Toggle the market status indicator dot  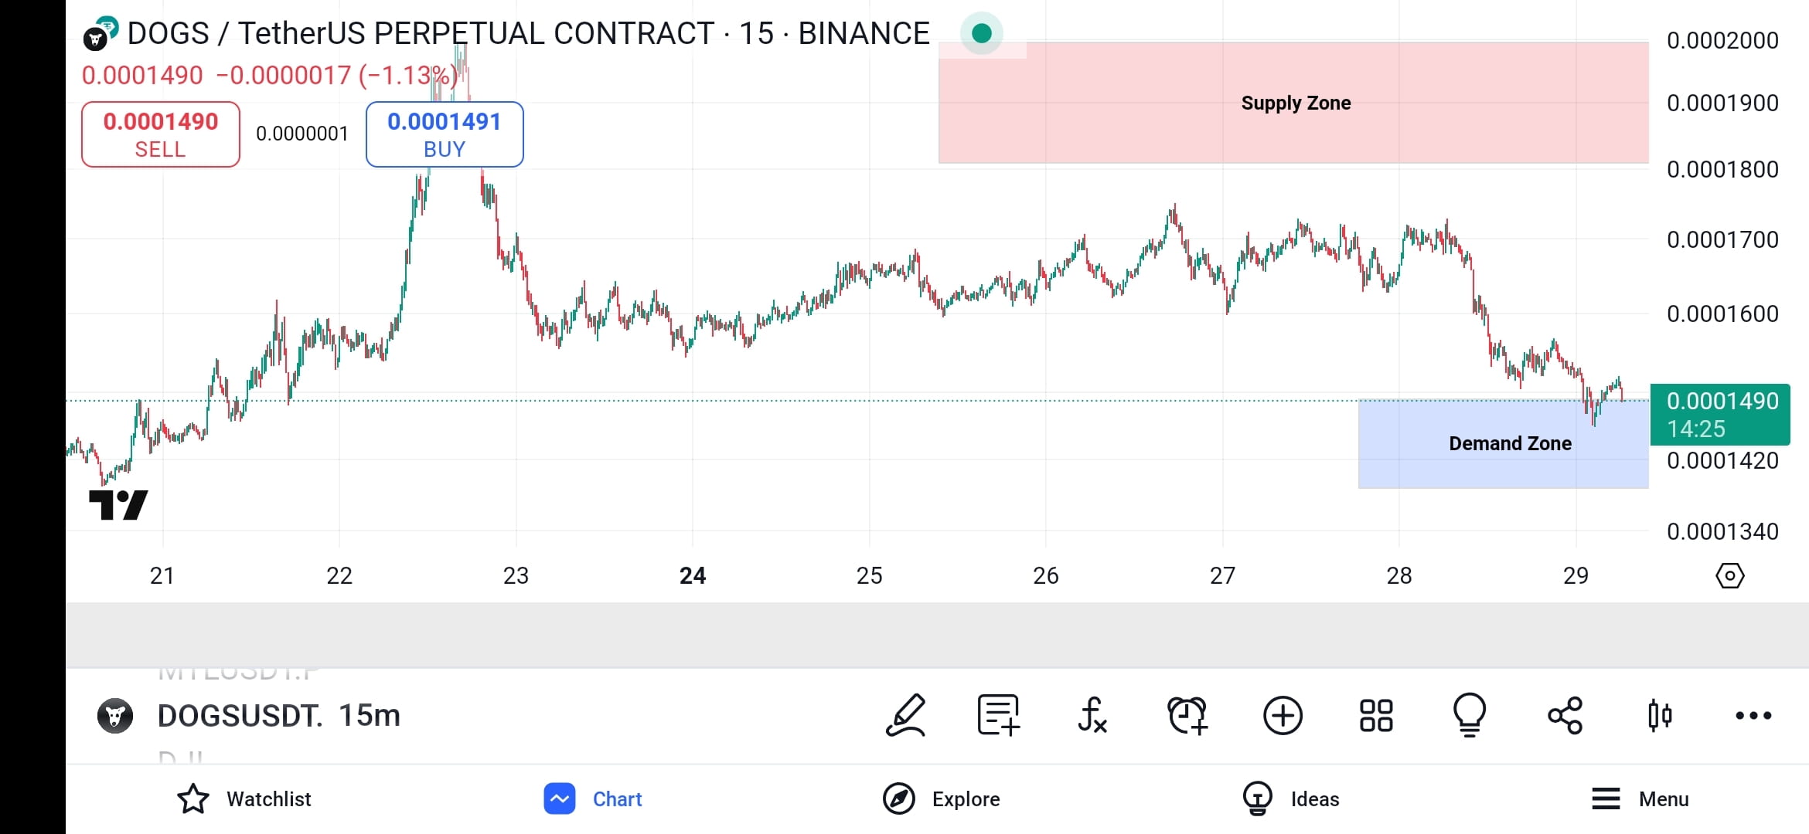pyautogui.click(x=982, y=32)
